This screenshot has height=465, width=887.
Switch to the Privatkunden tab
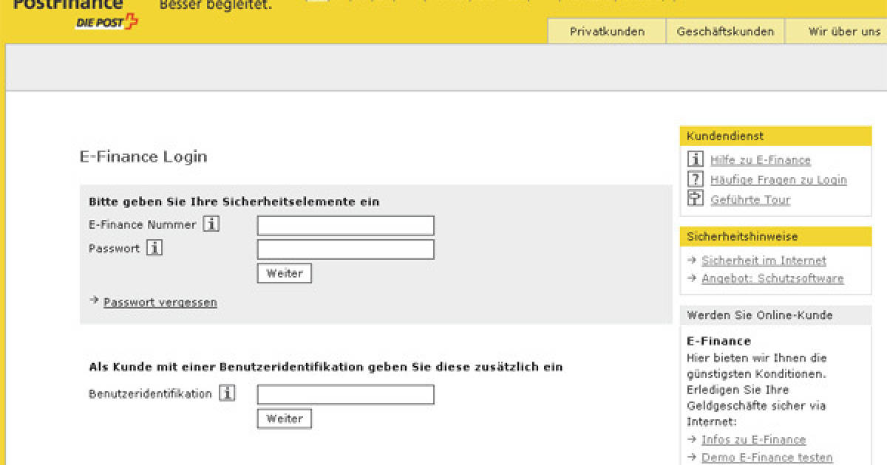pos(606,32)
